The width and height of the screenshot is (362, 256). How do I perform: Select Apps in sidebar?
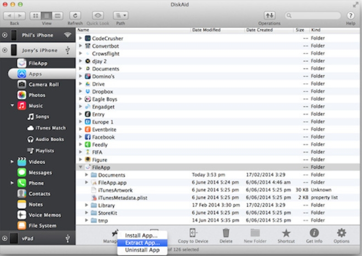pyautogui.click(x=42, y=74)
